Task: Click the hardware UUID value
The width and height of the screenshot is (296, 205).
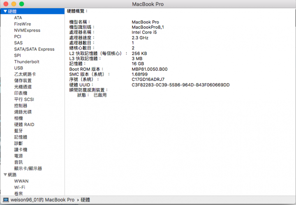Action: 180,85
